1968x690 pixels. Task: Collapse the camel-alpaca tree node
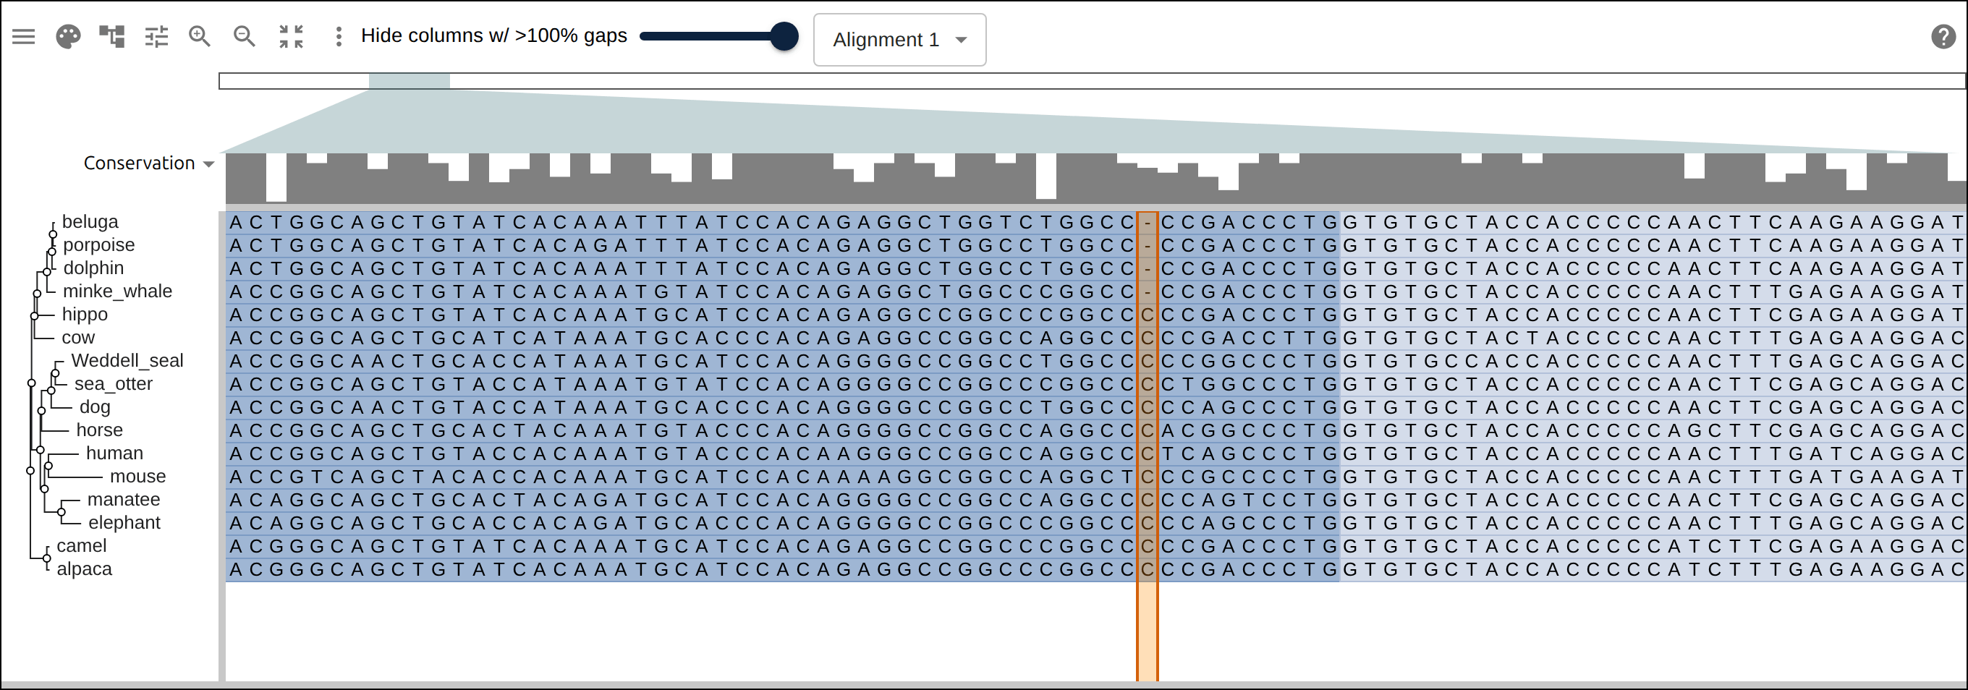46,558
